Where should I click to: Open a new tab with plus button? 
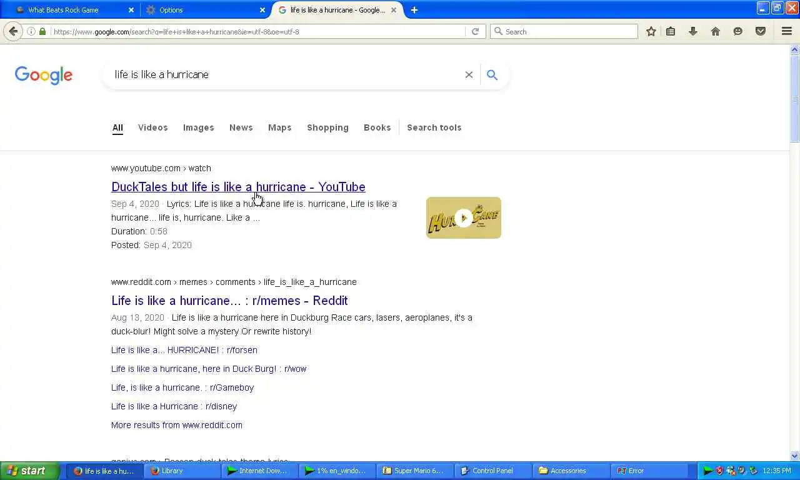[x=414, y=10]
